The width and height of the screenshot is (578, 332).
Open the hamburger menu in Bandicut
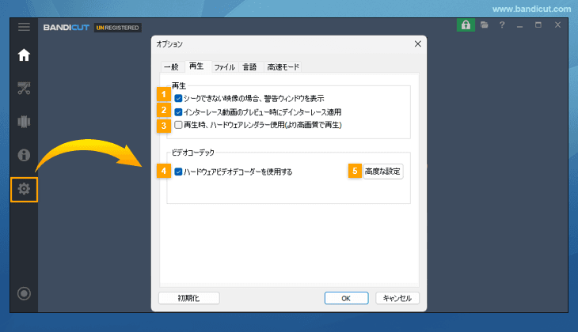[24, 27]
